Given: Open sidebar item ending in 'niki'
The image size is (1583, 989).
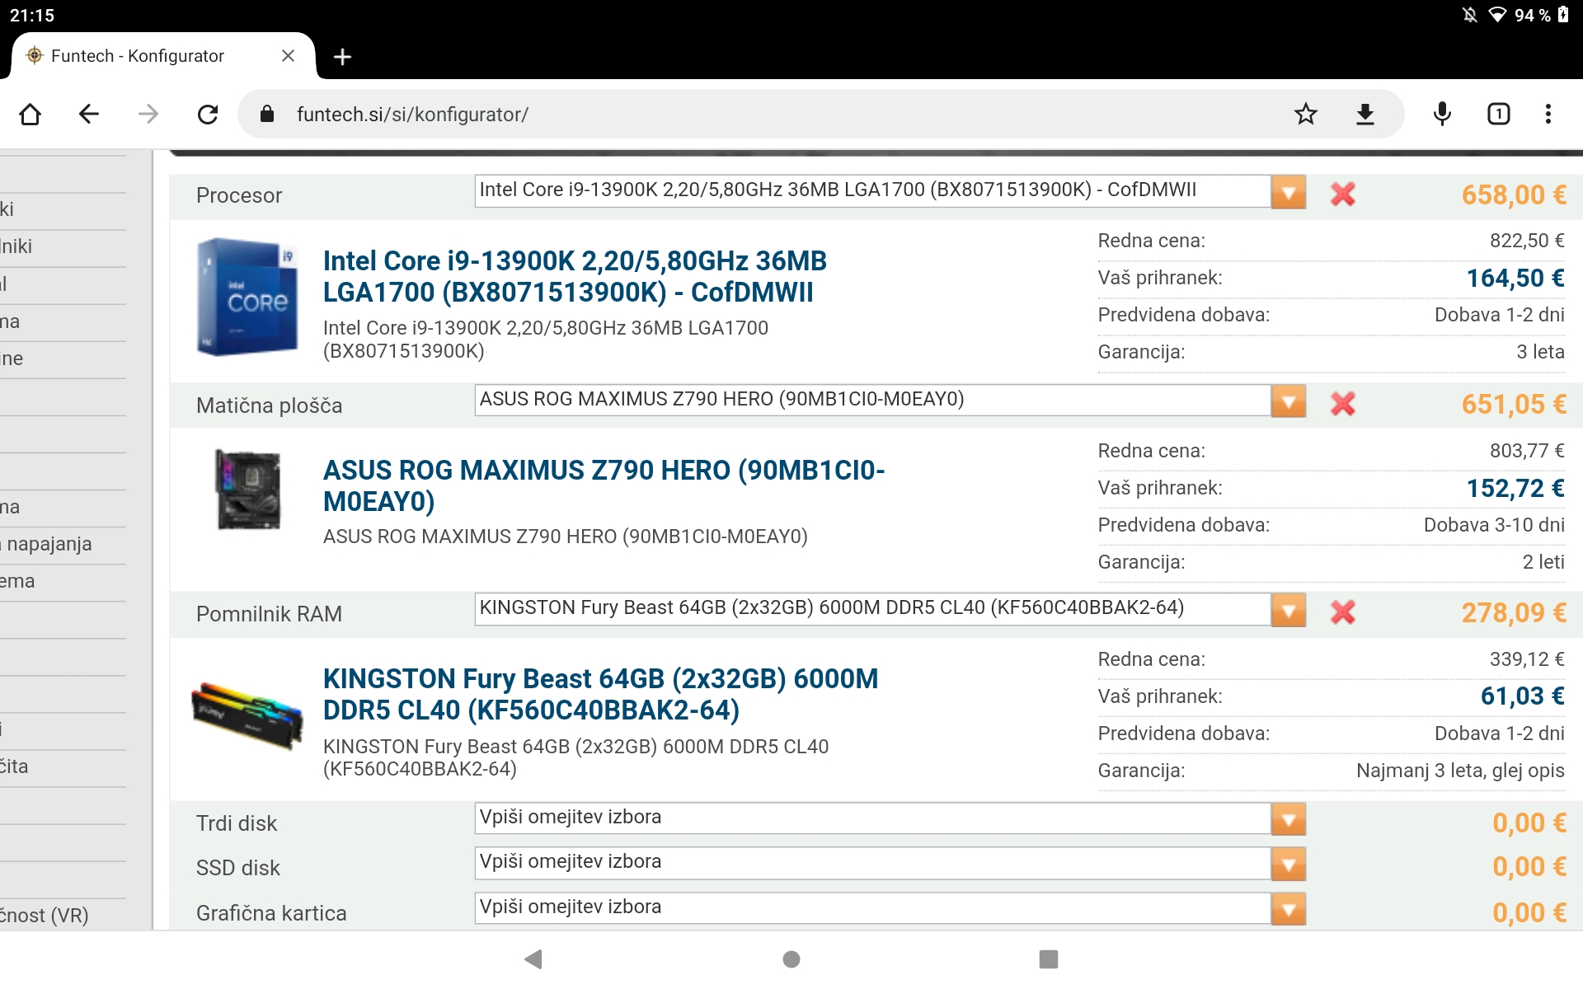Looking at the screenshot, I should (17, 246).
